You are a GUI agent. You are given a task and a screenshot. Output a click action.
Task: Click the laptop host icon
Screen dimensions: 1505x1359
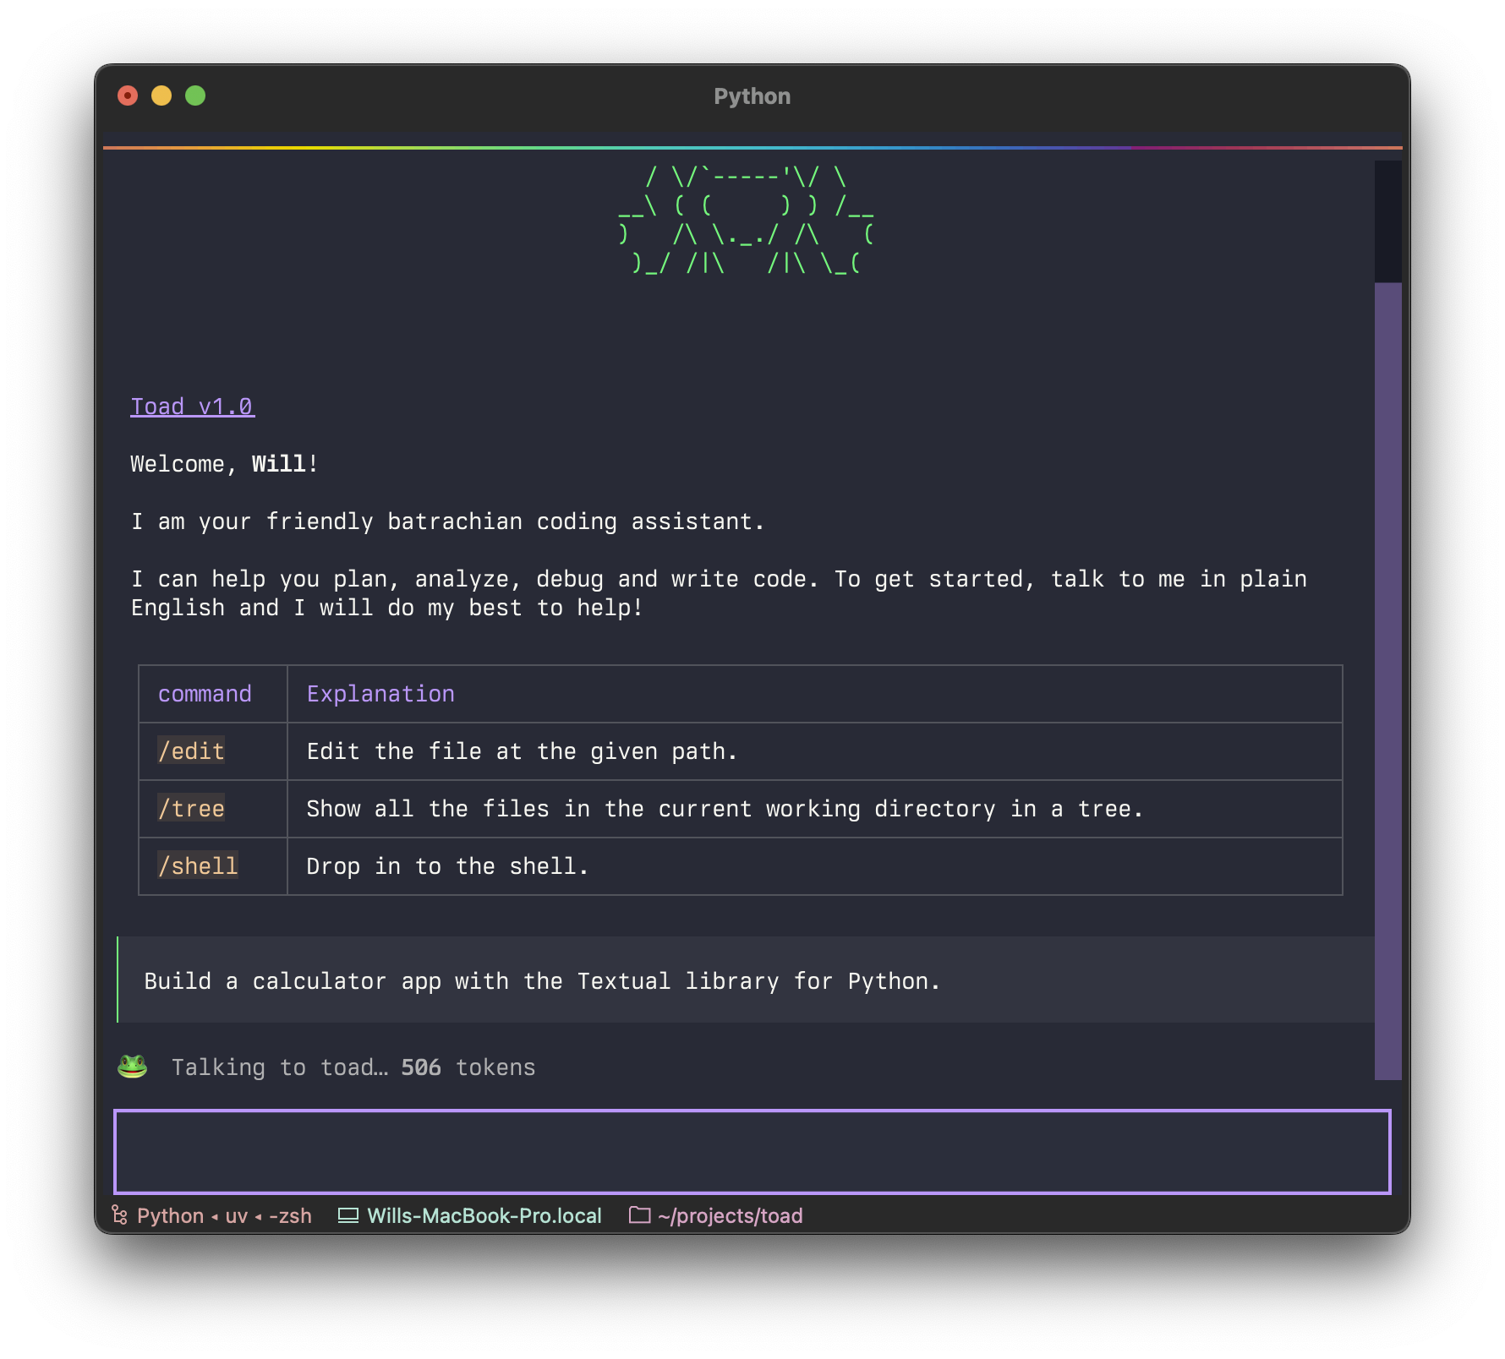pos(348,1215)
